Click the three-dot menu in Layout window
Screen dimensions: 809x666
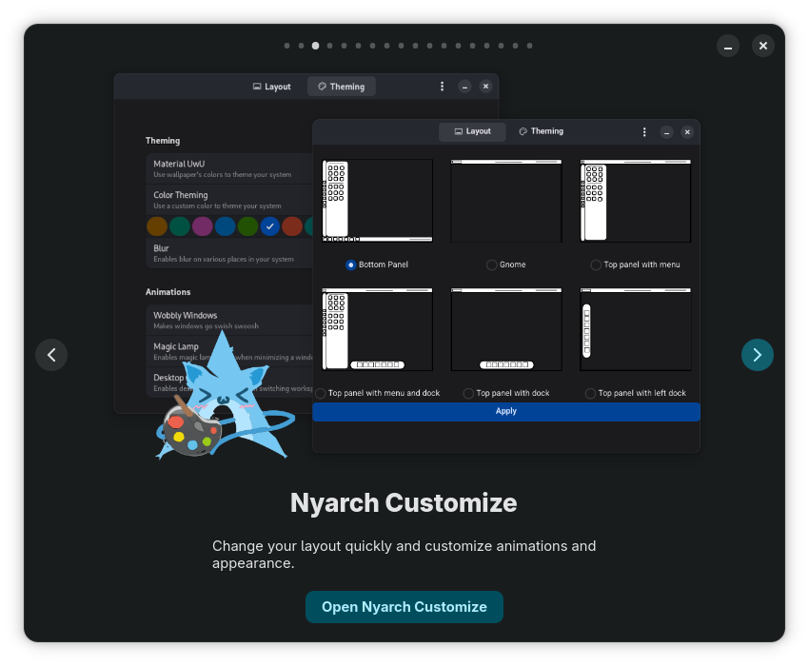pos(644,132)
